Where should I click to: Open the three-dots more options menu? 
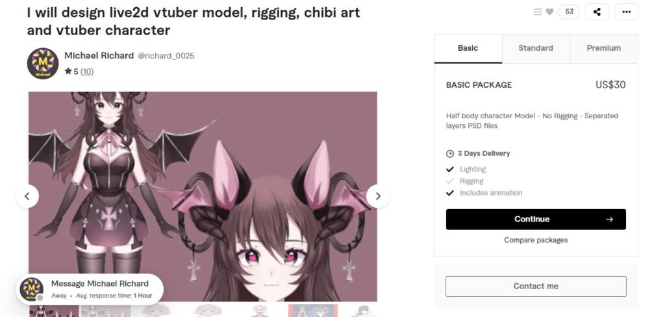(626, 12)
